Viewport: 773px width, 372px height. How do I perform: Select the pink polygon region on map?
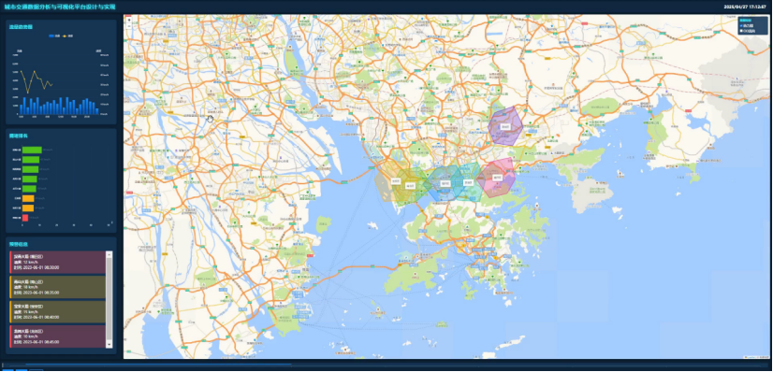[x=497, y=179]
